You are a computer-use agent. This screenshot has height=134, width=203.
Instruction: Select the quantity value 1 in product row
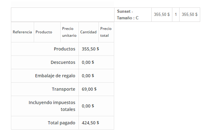point(176,15)
